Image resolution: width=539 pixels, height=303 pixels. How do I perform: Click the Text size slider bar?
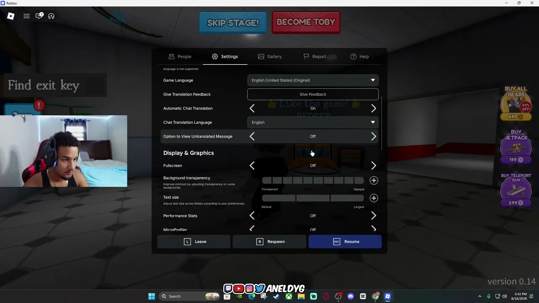tap(313, 198)
